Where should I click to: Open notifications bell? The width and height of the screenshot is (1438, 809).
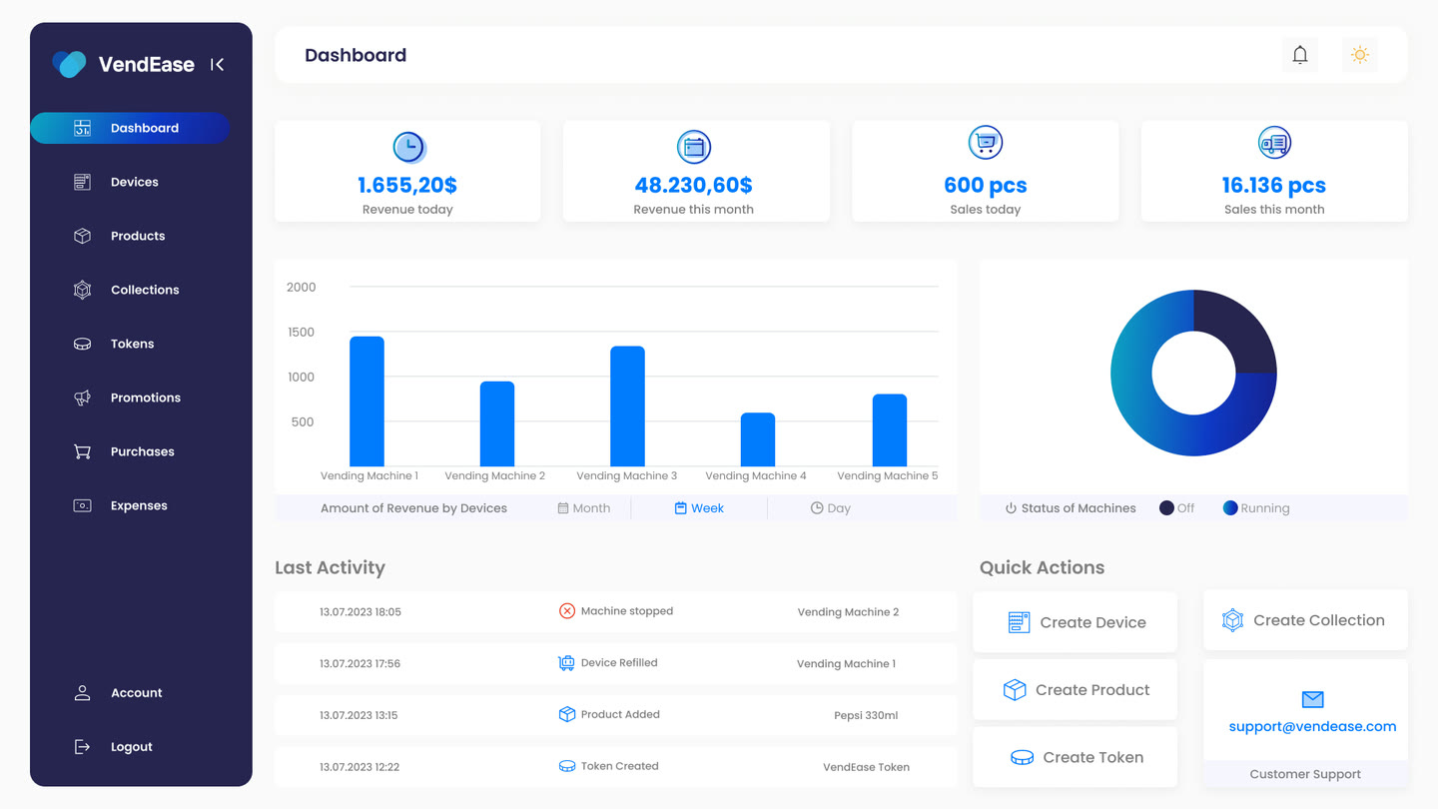click(x=1300, y=55)
